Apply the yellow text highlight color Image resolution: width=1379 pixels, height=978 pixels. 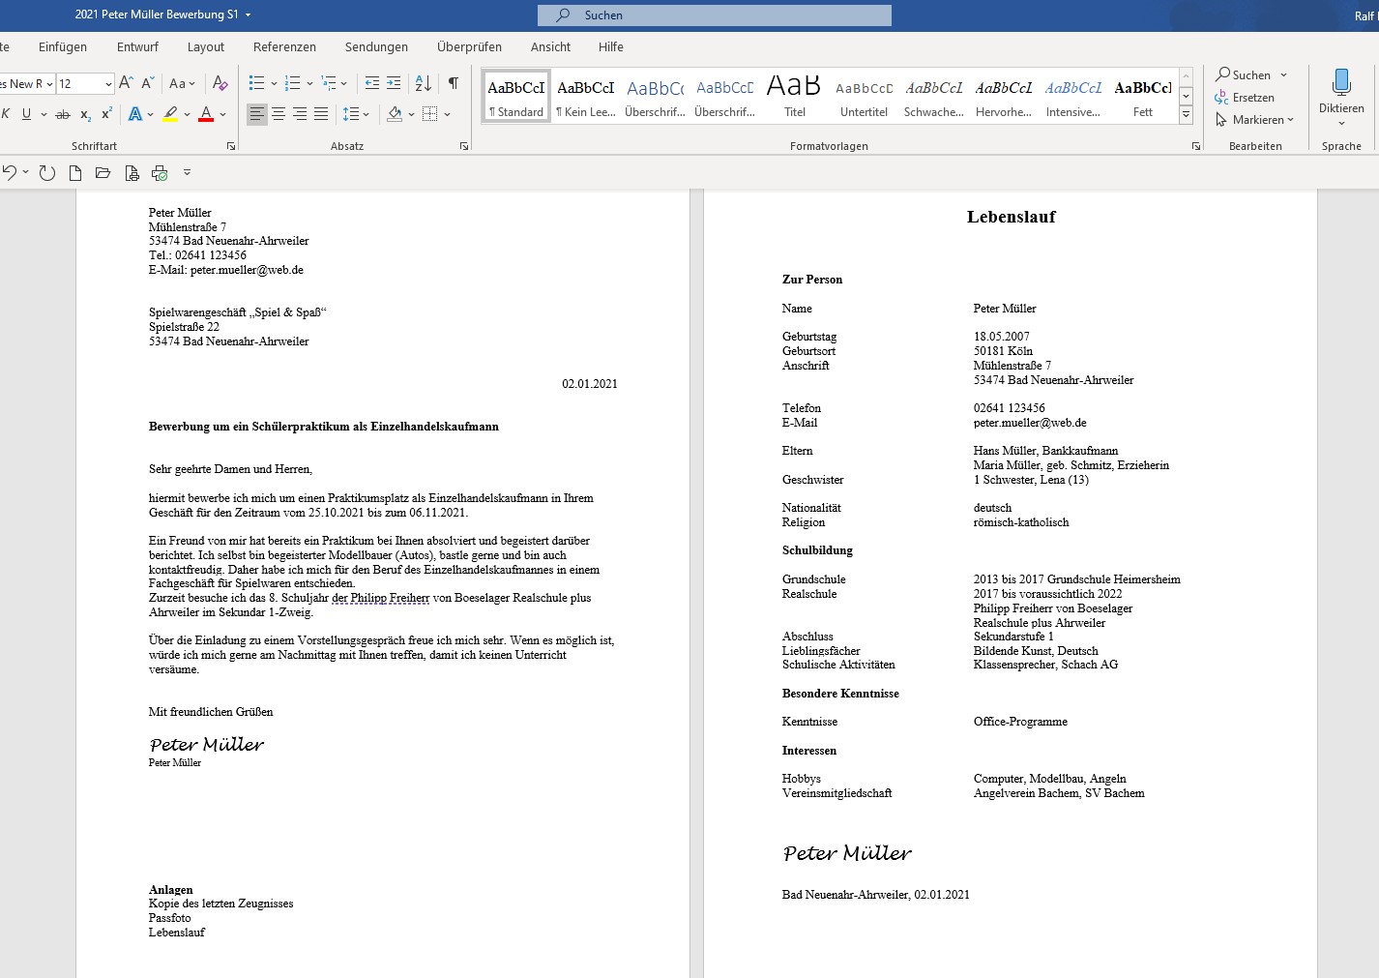(x=170, y=114)
